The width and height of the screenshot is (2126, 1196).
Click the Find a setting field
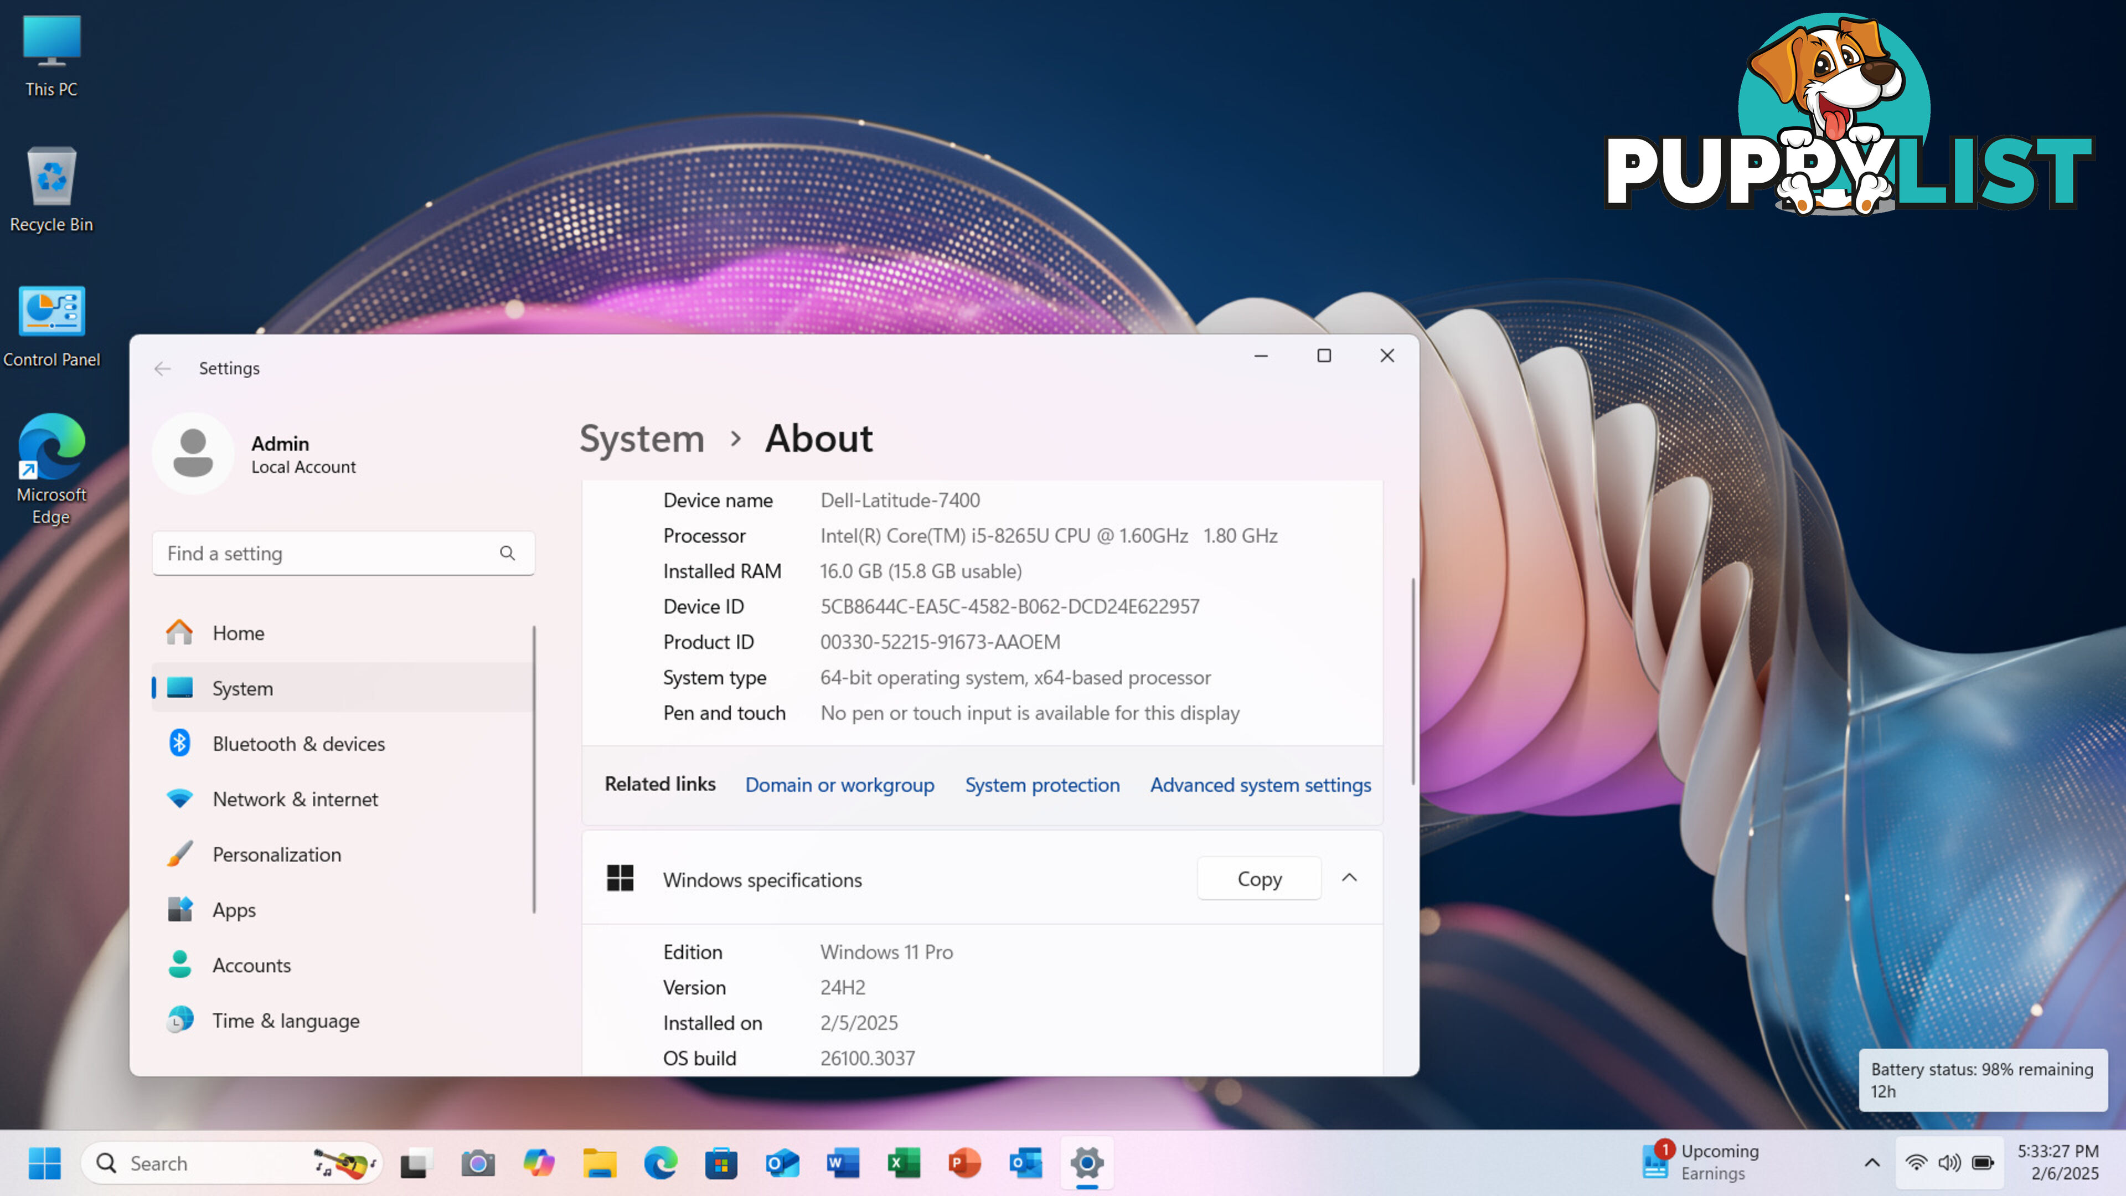(x=343, y=553)
